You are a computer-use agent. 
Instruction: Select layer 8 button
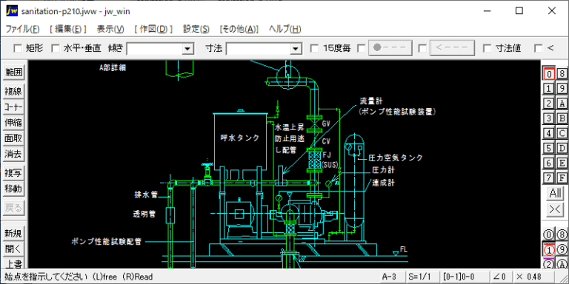coord(562,73)
